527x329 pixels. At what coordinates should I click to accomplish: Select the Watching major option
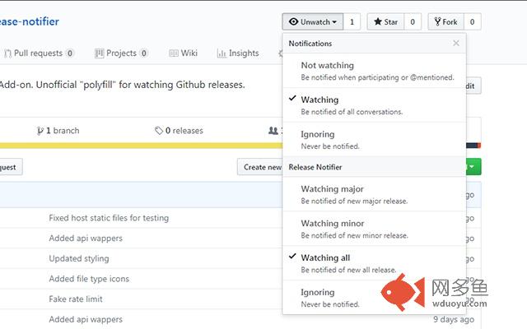click(x=375, y=194)
